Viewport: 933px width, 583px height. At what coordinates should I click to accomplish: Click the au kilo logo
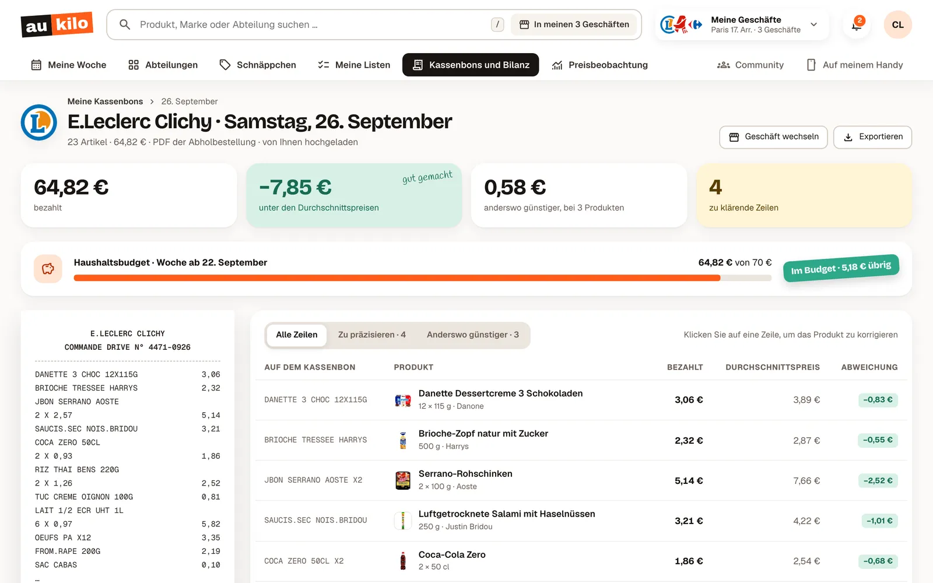tap(57, 24)
